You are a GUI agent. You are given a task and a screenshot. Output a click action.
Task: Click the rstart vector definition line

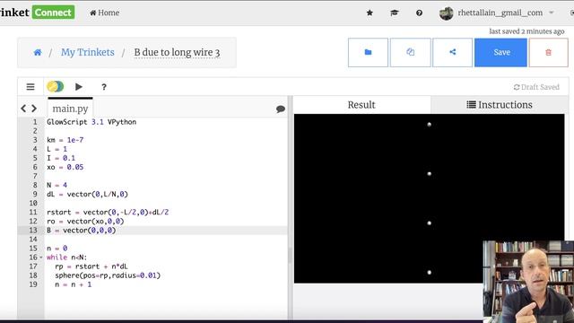tap(108, 212)
